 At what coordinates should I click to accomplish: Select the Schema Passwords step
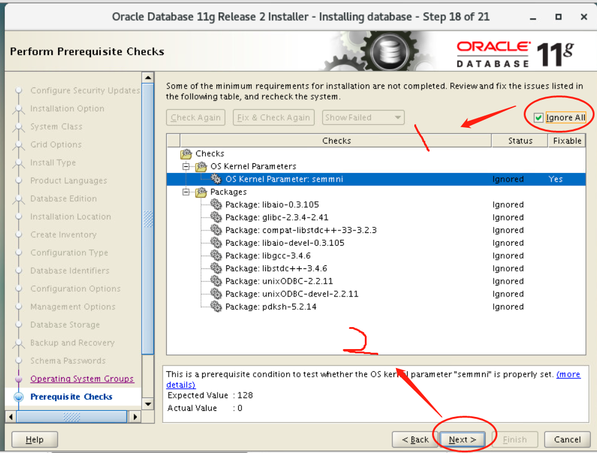(68, 361)
